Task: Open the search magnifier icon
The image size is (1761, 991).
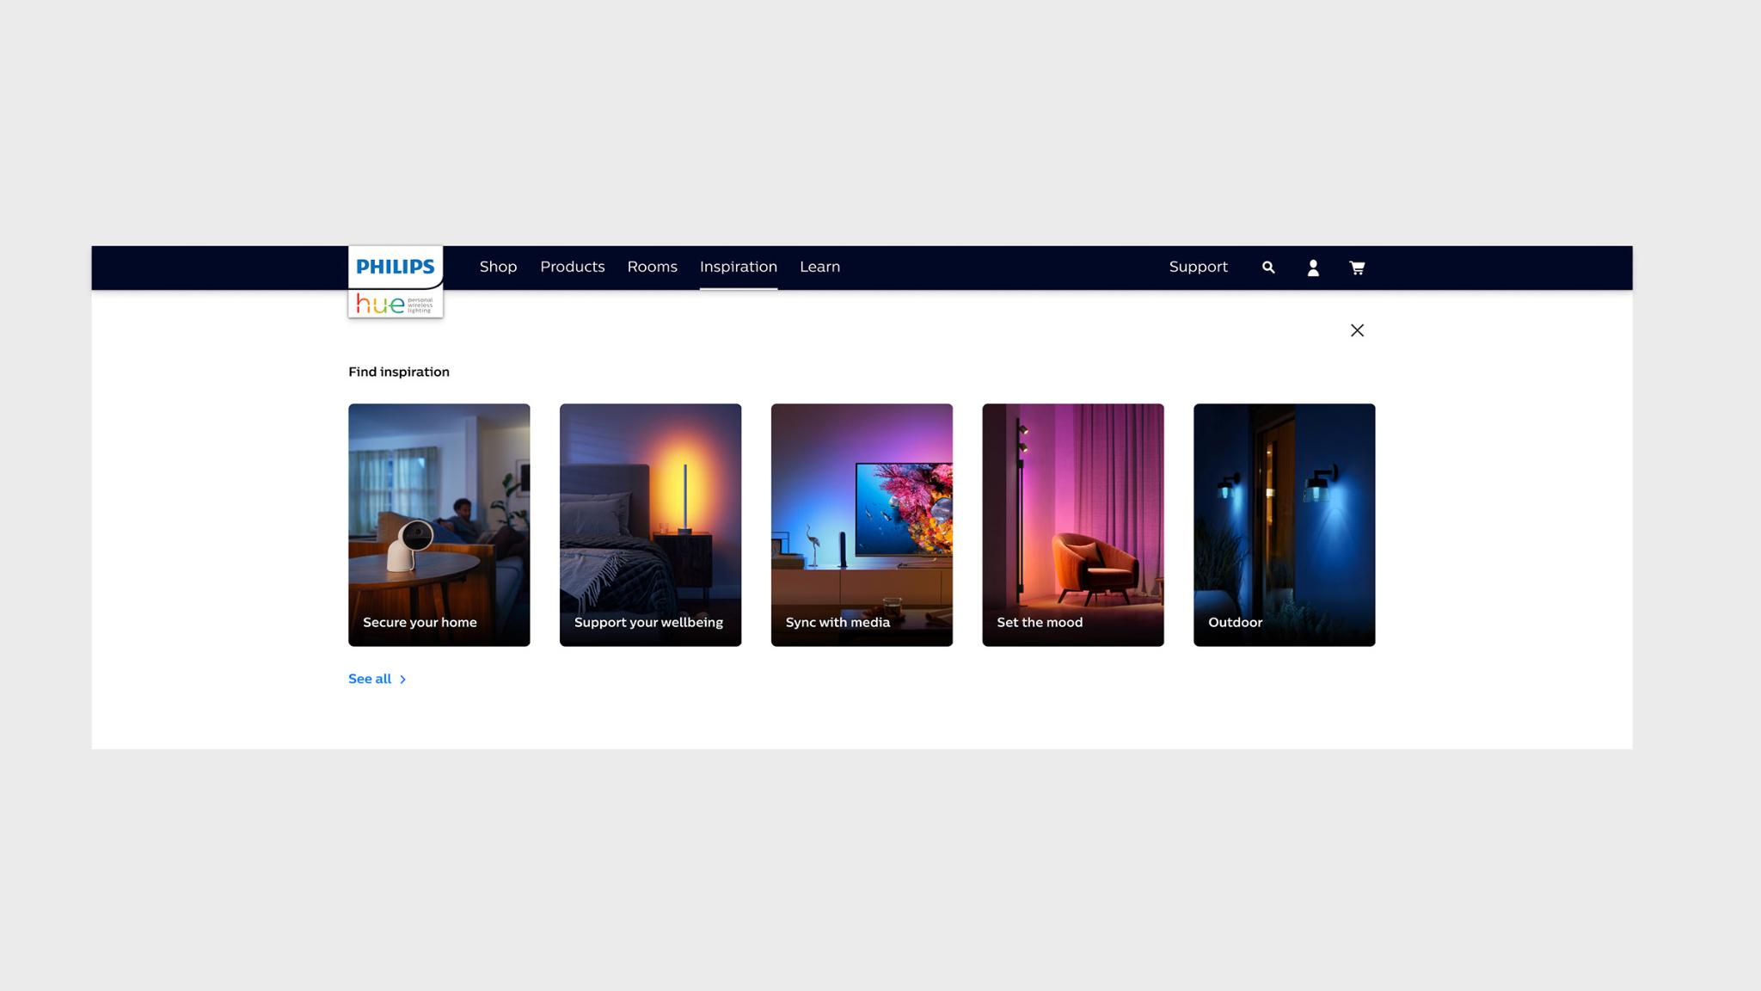Action: tap(1268, 268)
